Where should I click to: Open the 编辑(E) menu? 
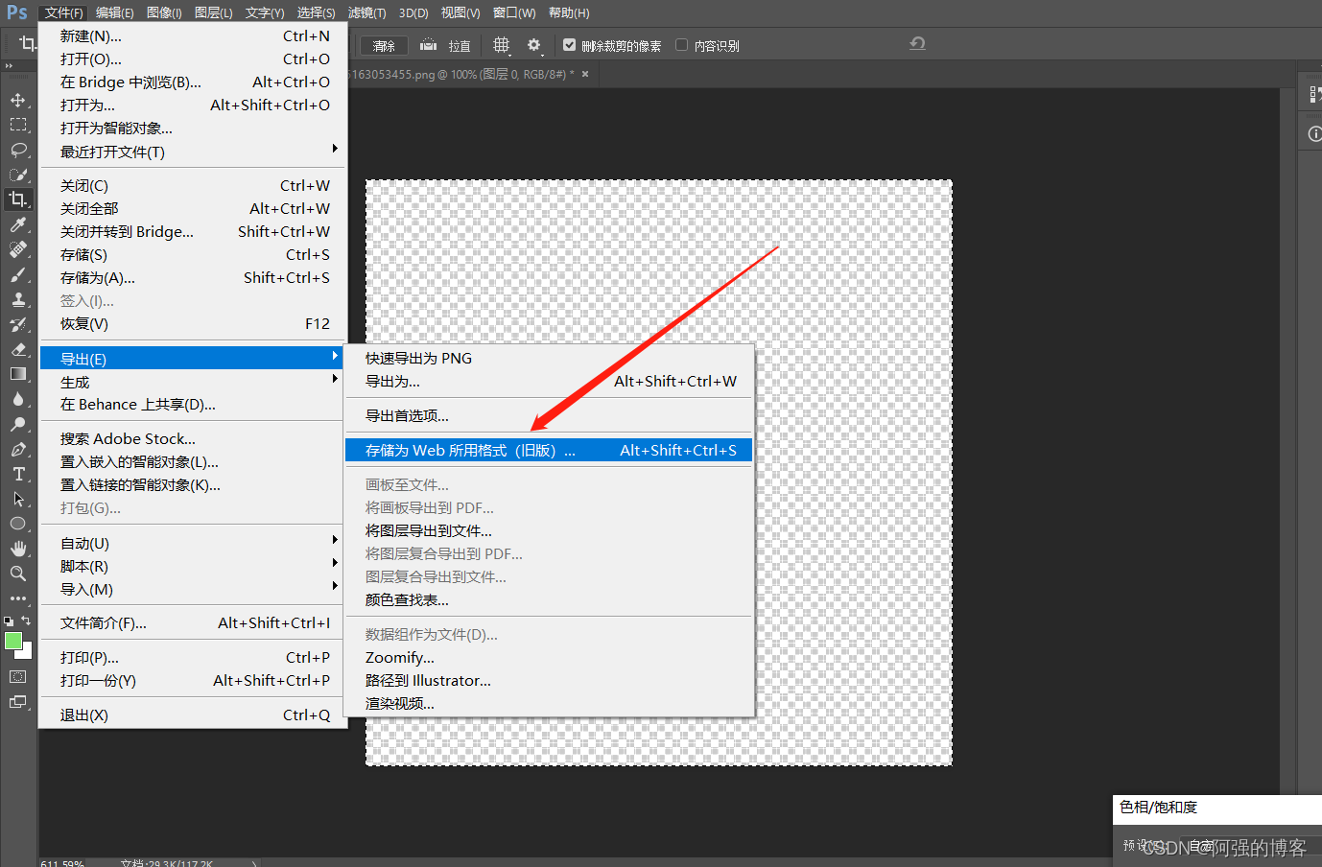pos(114,12)
